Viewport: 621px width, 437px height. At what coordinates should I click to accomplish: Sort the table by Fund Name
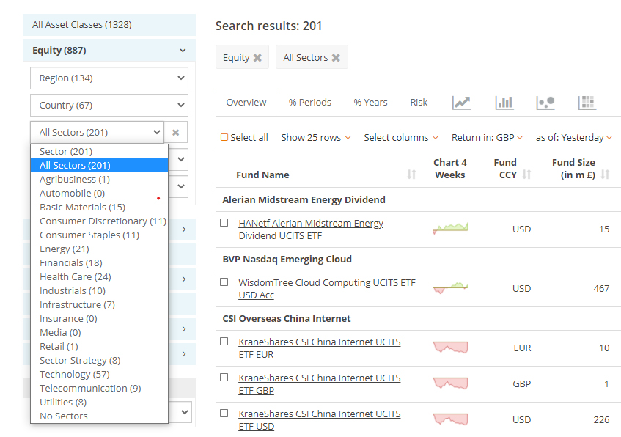(x=411, y=175)
